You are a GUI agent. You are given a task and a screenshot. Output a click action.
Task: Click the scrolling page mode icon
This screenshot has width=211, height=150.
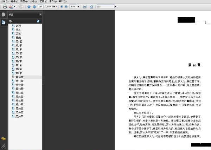coord(85,7)
